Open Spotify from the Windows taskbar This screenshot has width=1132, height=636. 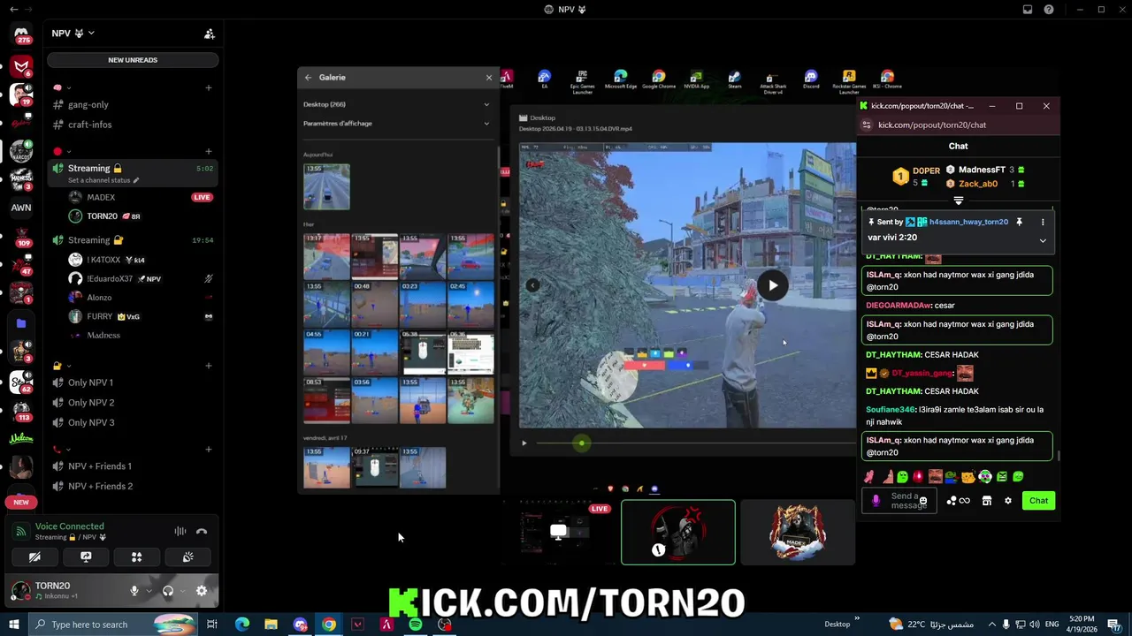tap(416, 625)
